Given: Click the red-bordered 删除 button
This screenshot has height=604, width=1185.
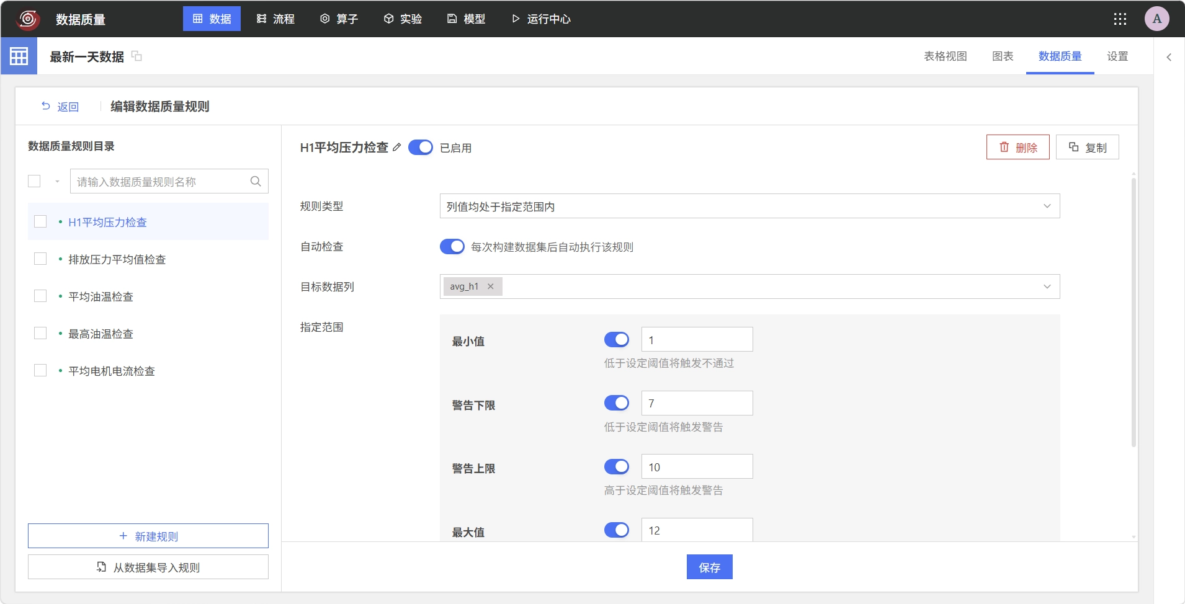Looking at the screenshot, I should pos(1018,147).
